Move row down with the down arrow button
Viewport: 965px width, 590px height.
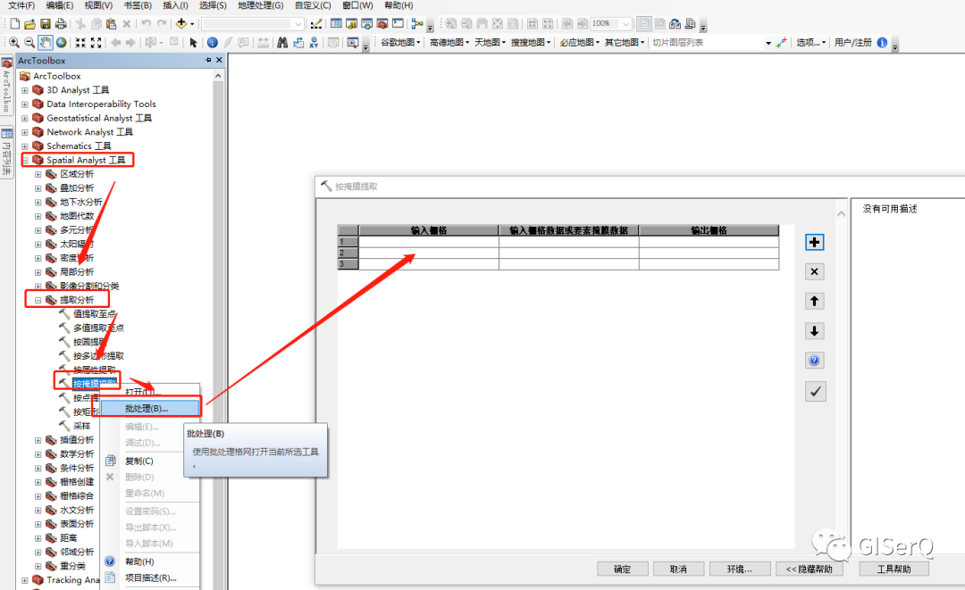coord(814,331)
